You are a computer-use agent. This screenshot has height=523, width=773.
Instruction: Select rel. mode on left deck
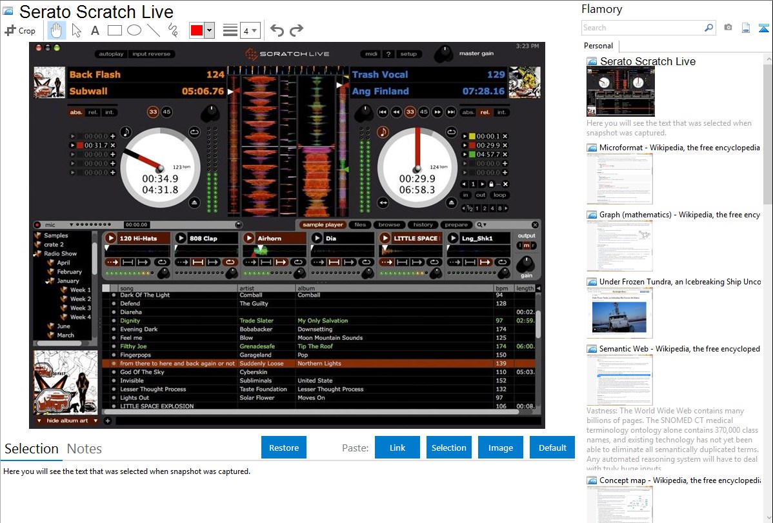coord(93,112)
